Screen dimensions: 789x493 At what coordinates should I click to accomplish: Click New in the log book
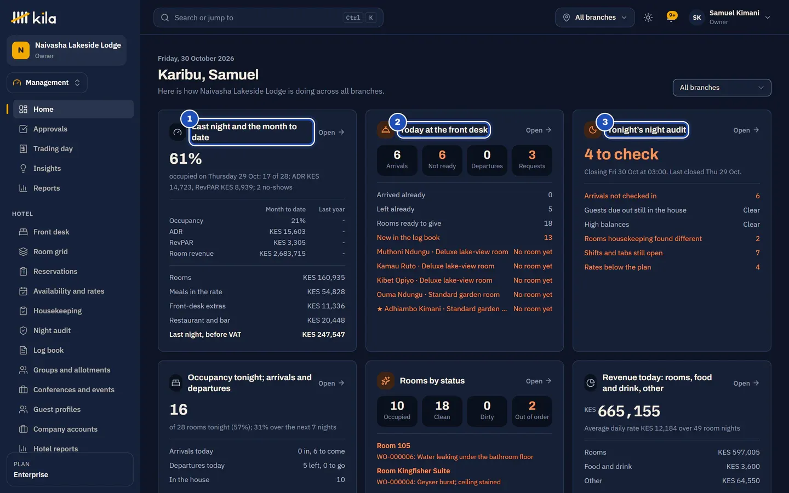(465, 237)
